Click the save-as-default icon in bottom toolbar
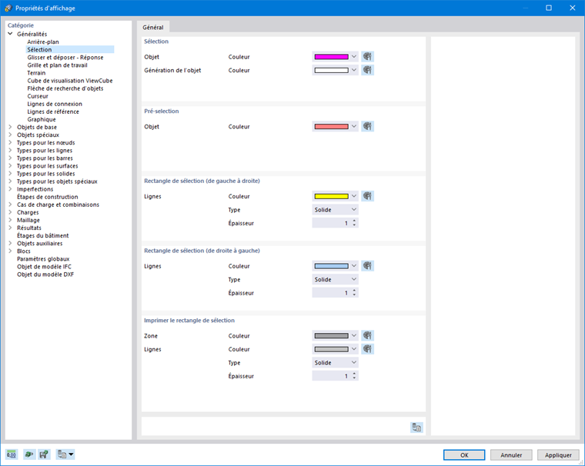The width and height of the screenshot is (585, 466). pyautogui.click(x=45, y=454)
